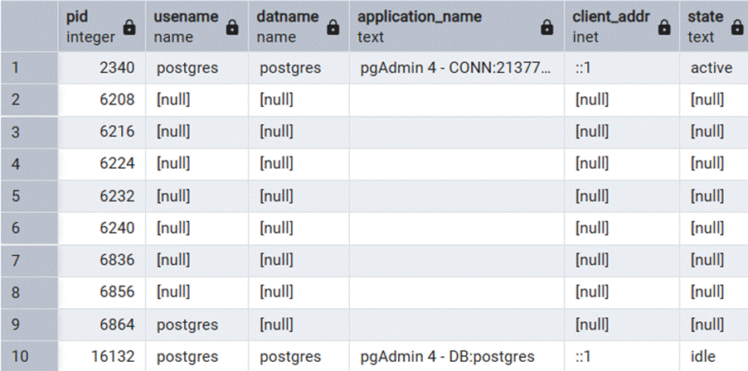Click client_addr [null] in row 5
The width and height of the screenshot is (748, 371).
(622, 196)
